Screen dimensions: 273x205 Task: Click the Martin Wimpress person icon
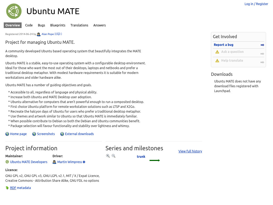(x=54, y=162)
